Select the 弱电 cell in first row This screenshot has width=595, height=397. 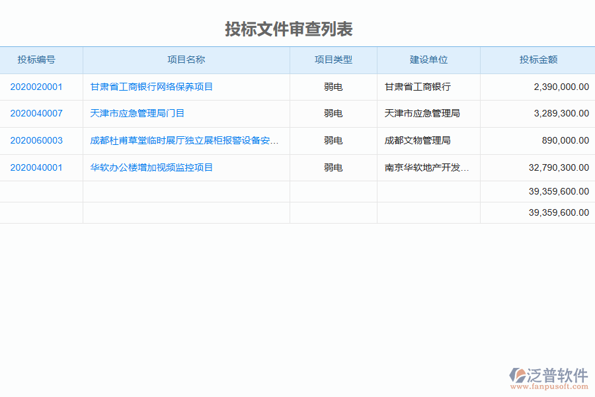333,87
